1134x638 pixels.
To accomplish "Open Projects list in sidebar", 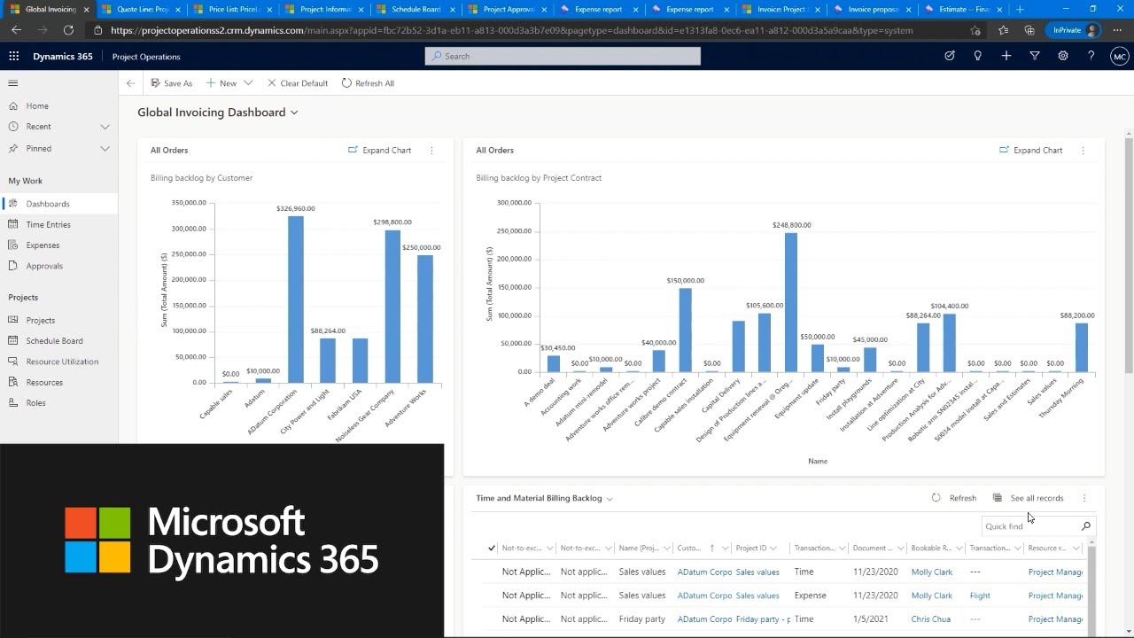I will point(41,321).
